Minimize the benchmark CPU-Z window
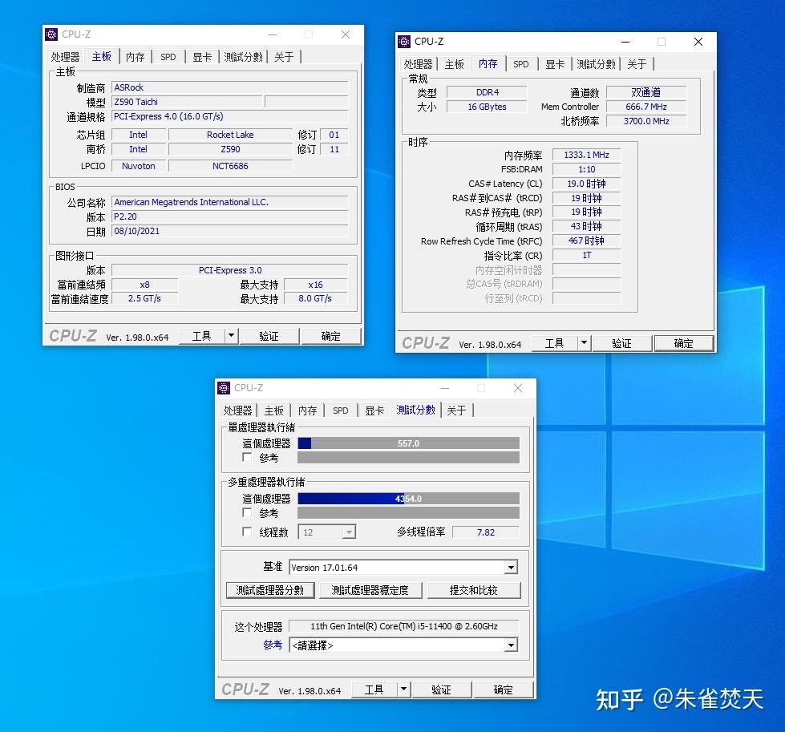The width and height of the screenshot is (785, 732). [444, 387]
